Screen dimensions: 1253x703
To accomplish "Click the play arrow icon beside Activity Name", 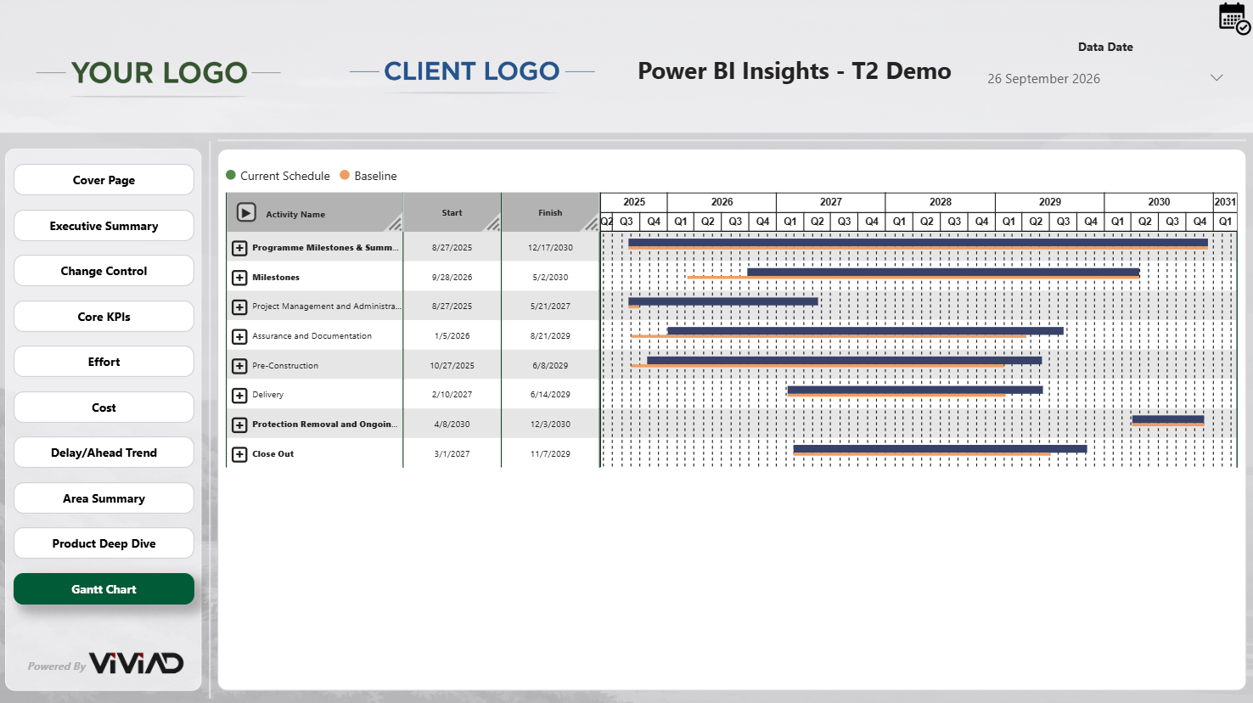I will click(x=246, y=212).
